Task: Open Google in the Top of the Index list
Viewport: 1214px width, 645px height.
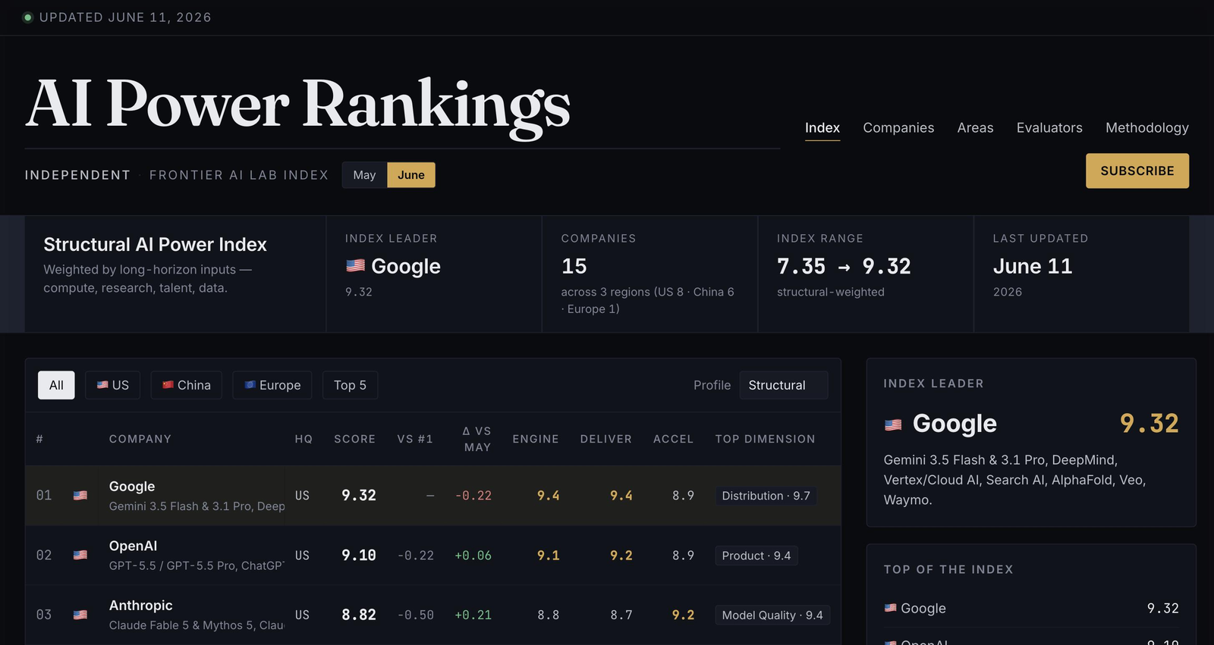Action: point(923,608)
